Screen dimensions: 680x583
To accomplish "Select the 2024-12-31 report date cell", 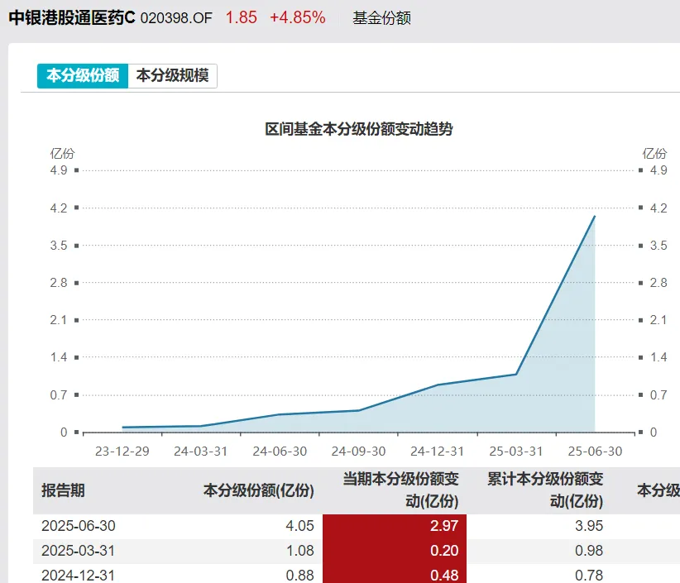I will point(79,576).
